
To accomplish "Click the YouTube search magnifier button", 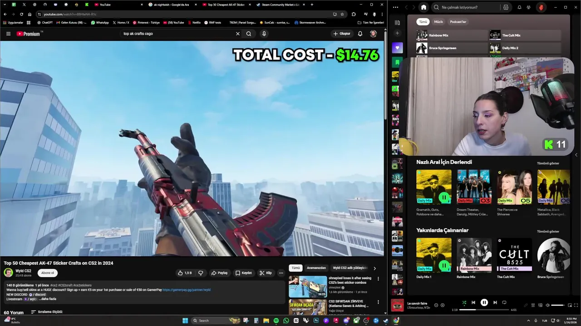I will click(x=249, y=34).
